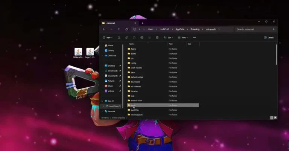Click the Paste icon in toolbar
Viewport: 289px width, 151px height.
pyautogui.click(x=134, y=38)
